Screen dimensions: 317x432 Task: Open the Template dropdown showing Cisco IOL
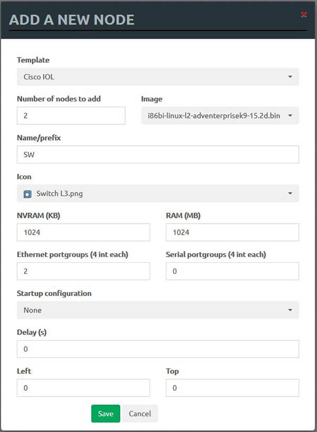pos(157,77)
